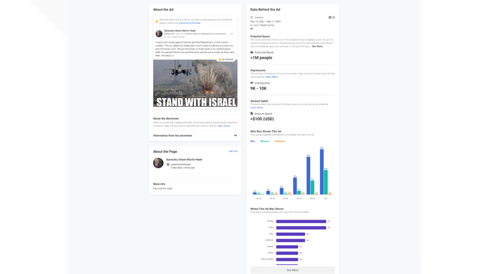The height and width of the screenshot is (274, 488).
Task: Click the @electmartinhyde handle
Action: (181, 164)
